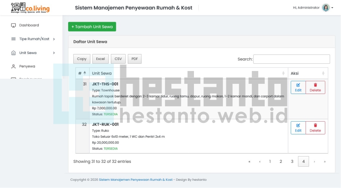Click the Tambah Unit Sewa button

(x=92, y=26)
